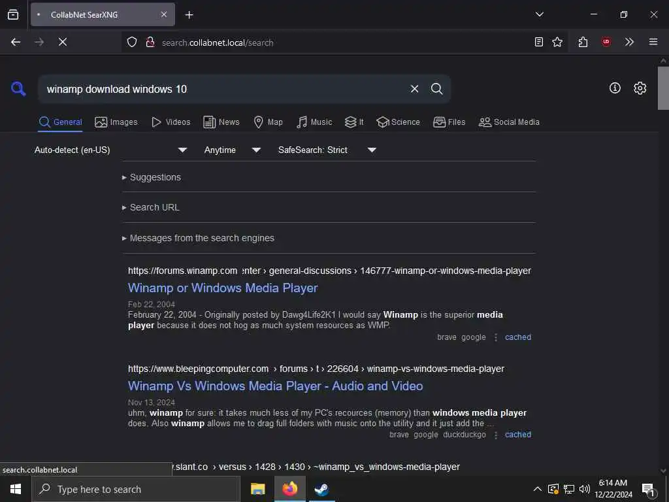Viewport: 669px width, 502px height.
Task: Click bleepingcomputer.com result URL
Action: click(316, 369)
